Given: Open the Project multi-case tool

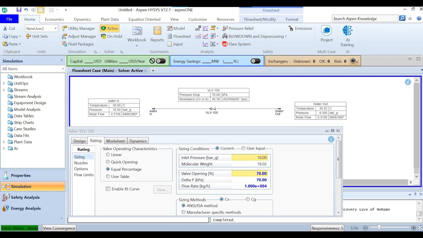Looking at the screenshot, I should pos(327,34).
